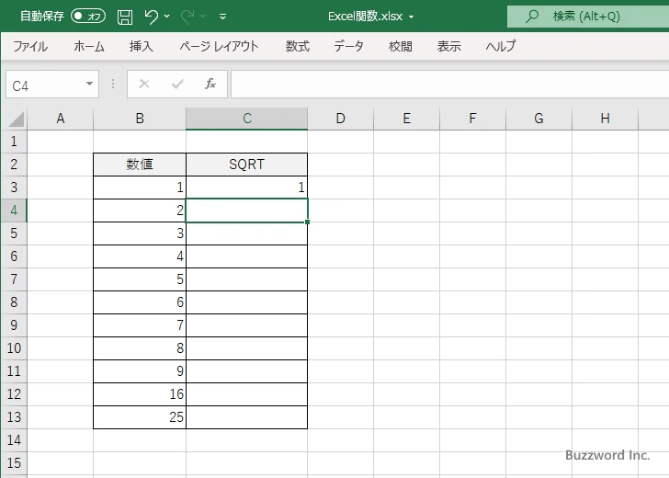
Task: Switch to the 校閲 ribbon tab
Action: (x=401, y=46)
